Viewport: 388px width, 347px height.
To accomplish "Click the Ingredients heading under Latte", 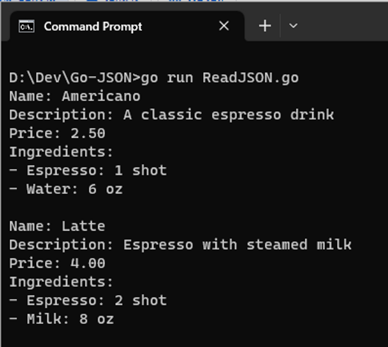I will coord(61,282).
